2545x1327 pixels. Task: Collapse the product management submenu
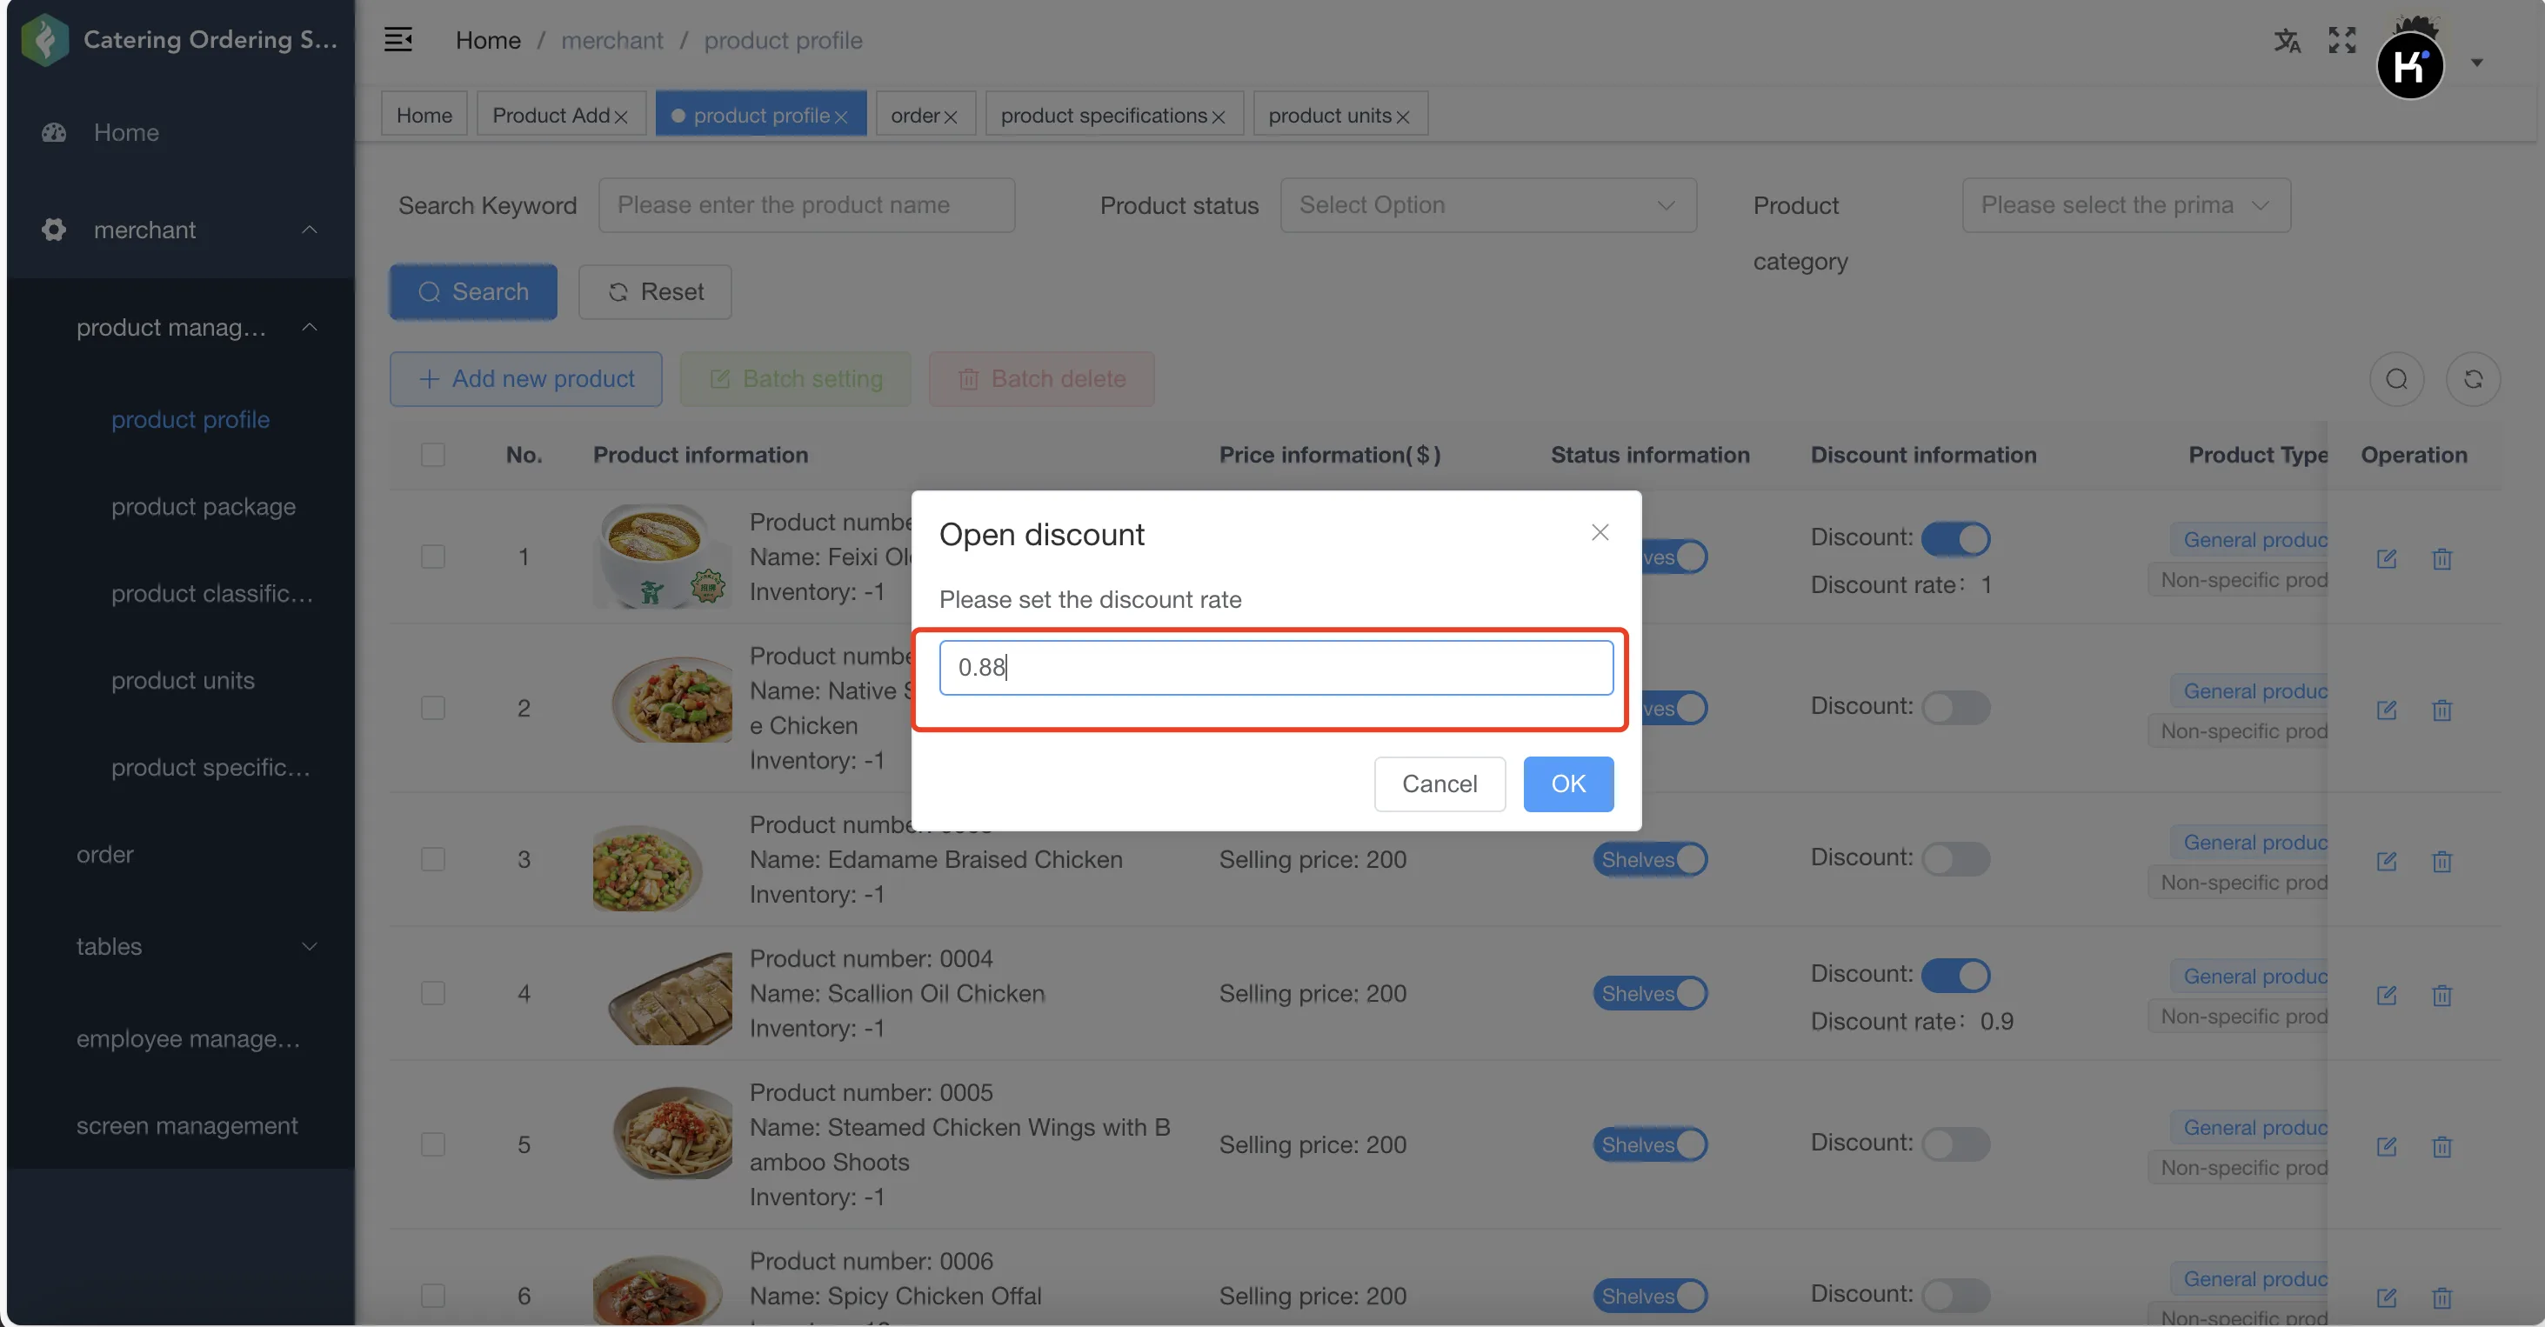click(x=181, y=327)
